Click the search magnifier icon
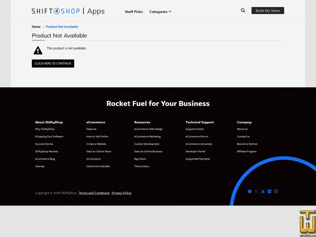Screen dimensions: 316x237 coord(243,11)
